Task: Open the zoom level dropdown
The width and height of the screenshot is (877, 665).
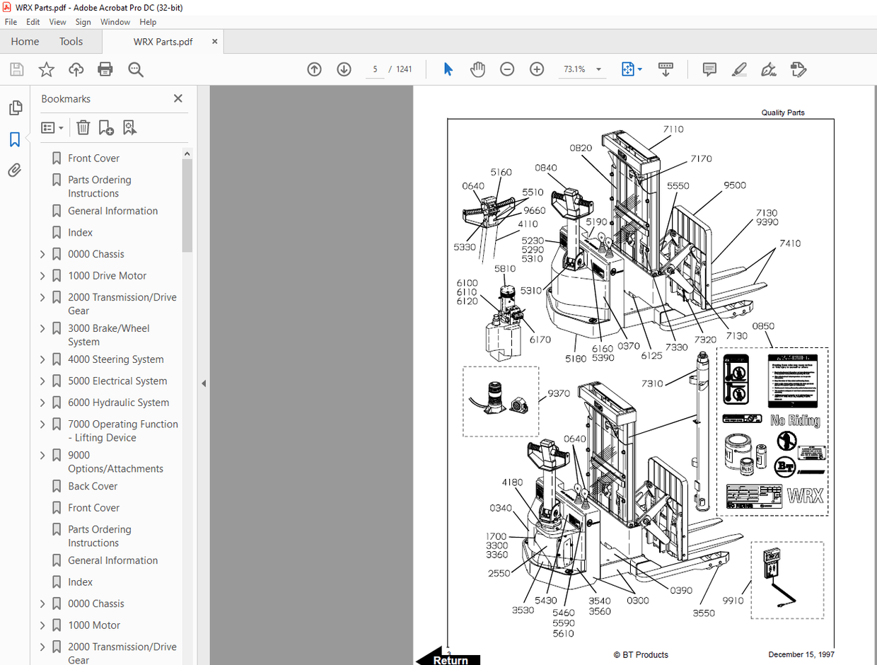Action: [x=599, y=69]
